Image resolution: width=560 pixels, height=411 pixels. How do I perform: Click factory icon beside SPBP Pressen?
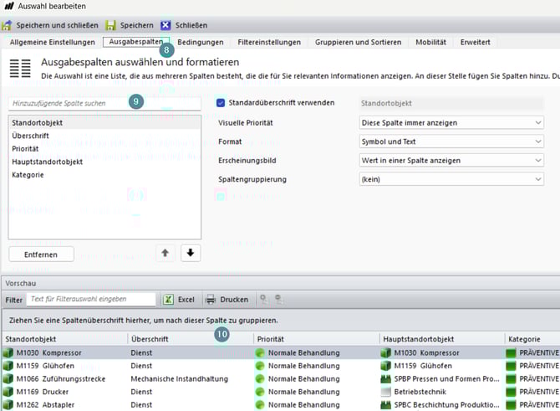pyautogui.click(x=385, y=379)
